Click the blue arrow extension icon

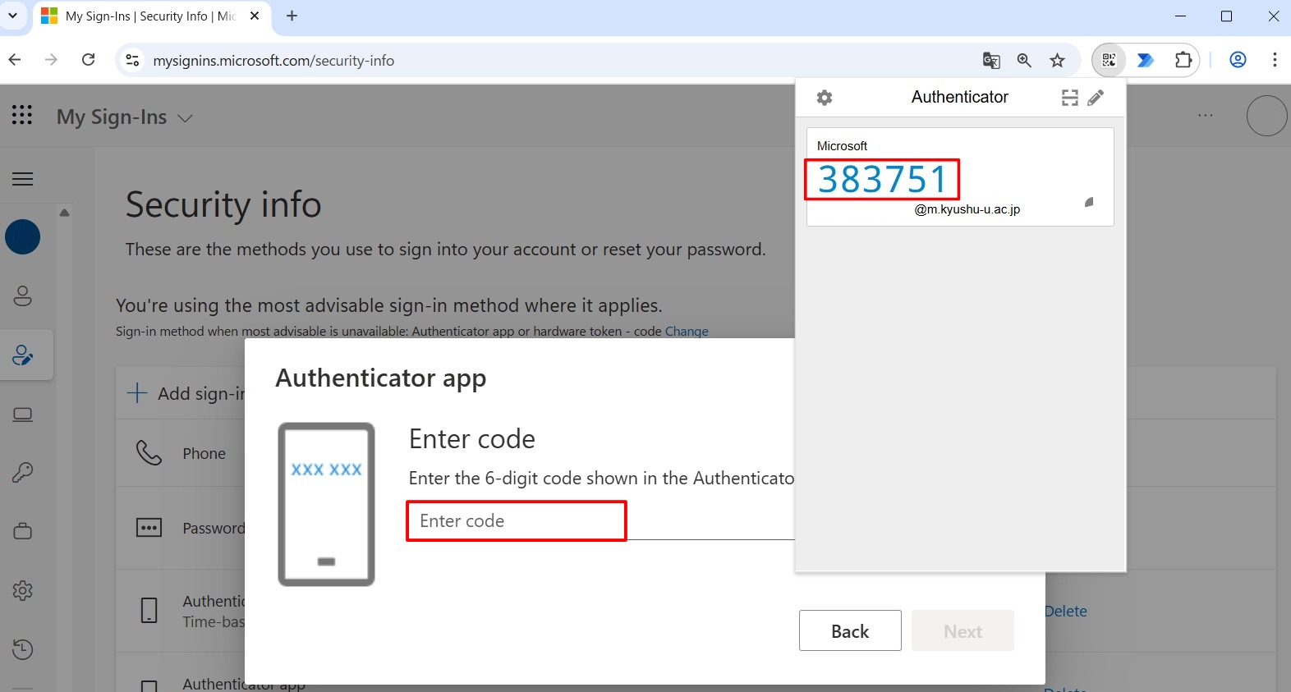tap(1146, 60)
